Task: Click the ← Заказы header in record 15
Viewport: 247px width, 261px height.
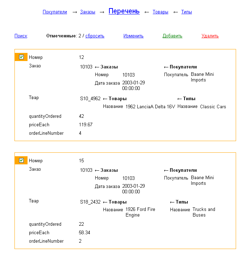Action: pyautogui.click(x=106, y=170)
